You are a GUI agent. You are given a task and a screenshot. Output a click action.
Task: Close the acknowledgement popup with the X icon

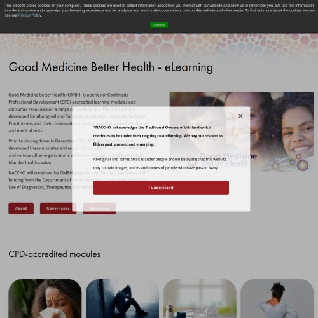[x=240, y=116]
